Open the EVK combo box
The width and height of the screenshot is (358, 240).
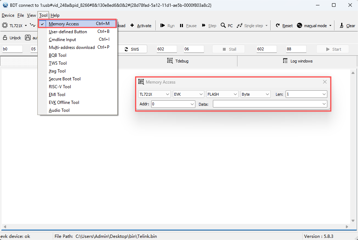click(x=188, y=94)
